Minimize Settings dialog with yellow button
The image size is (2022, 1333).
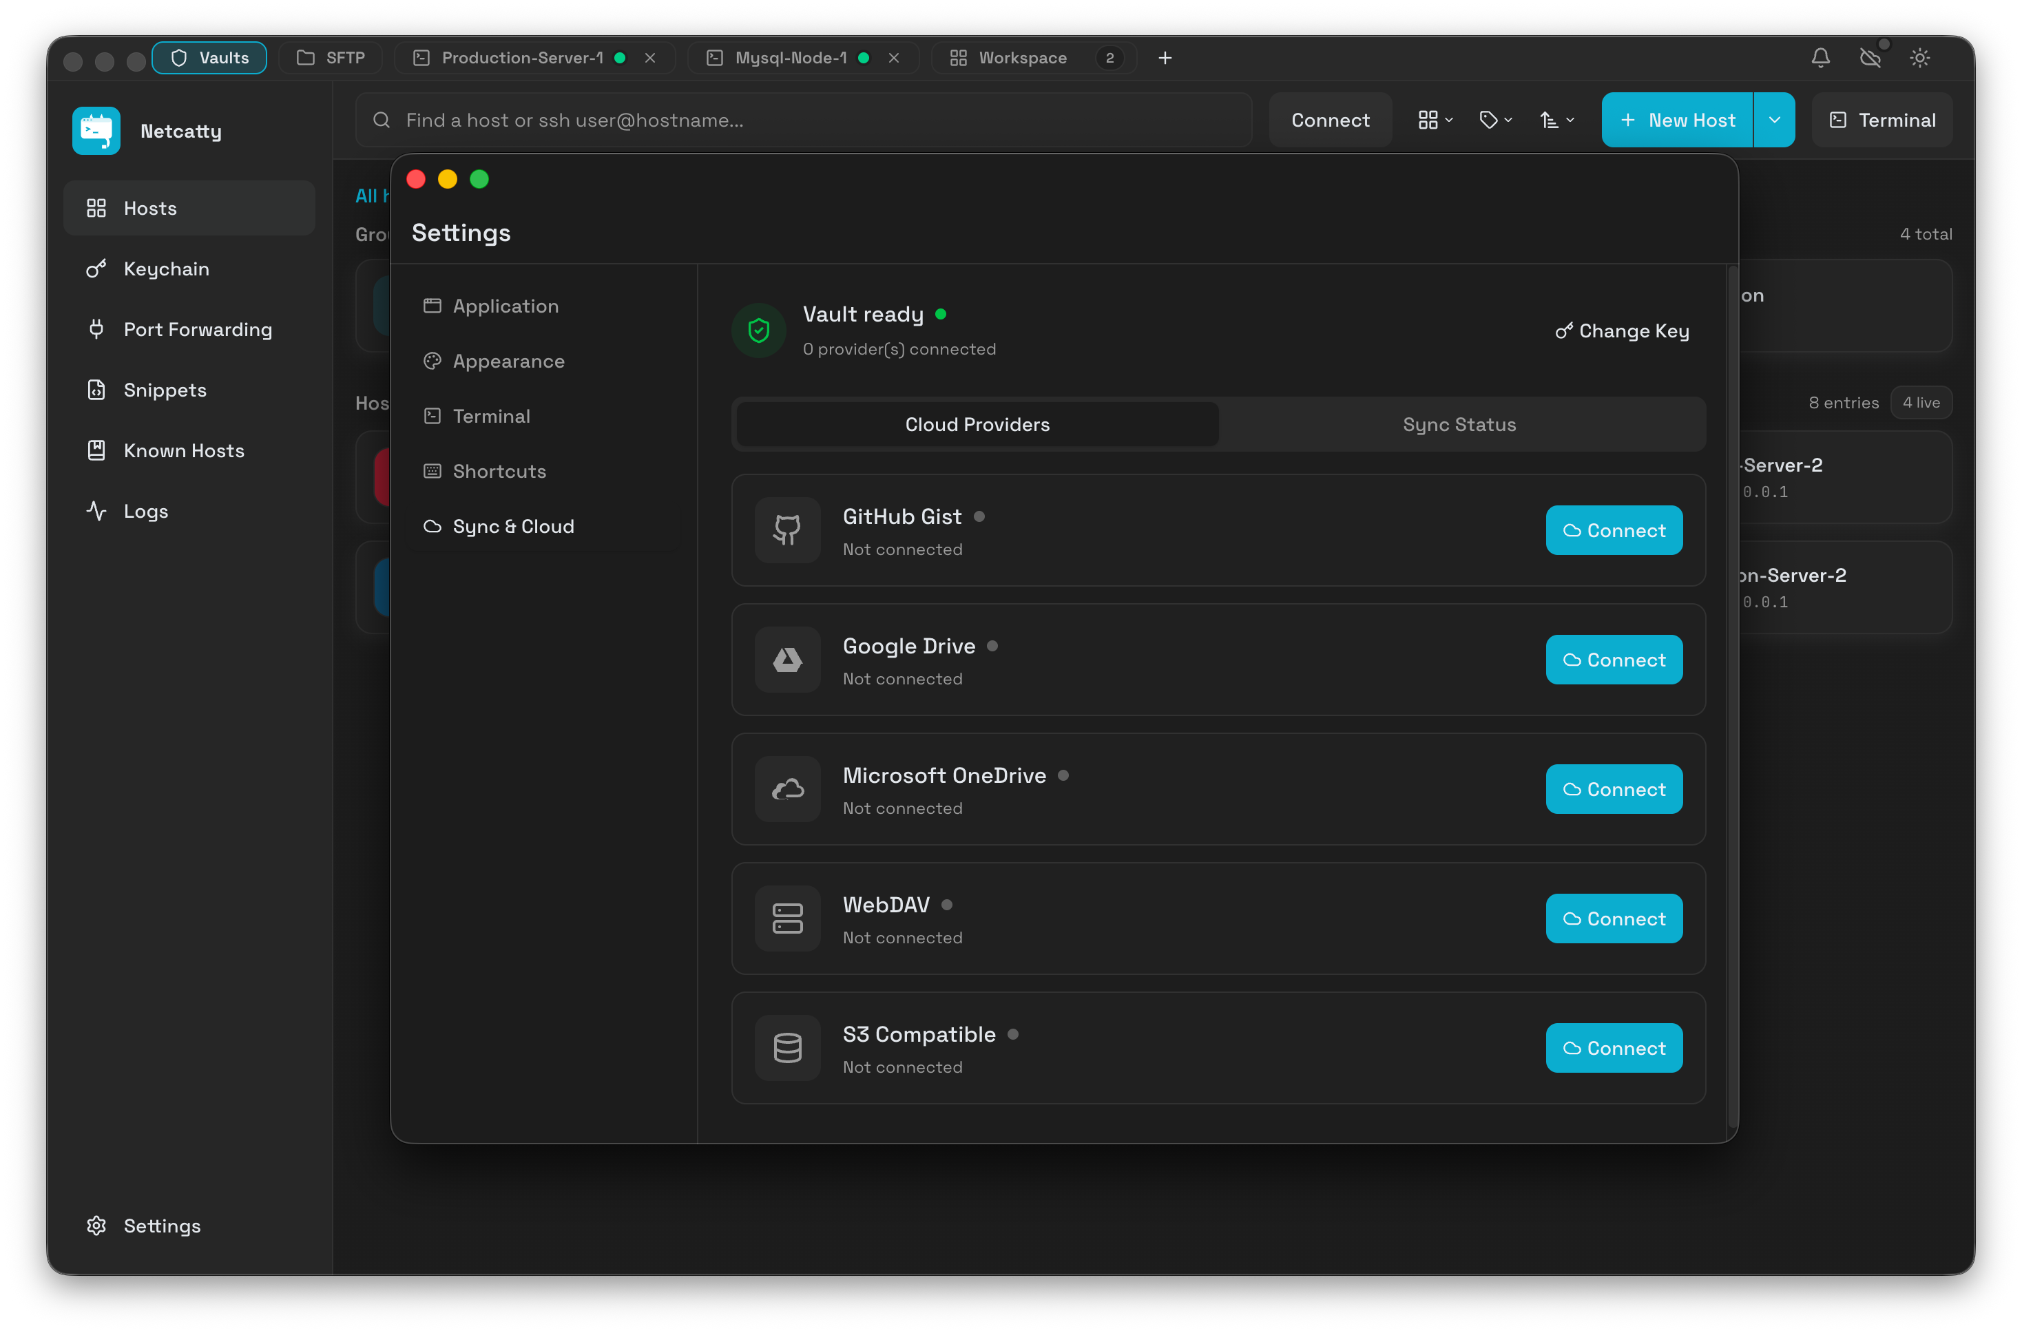tap(447, 178)
